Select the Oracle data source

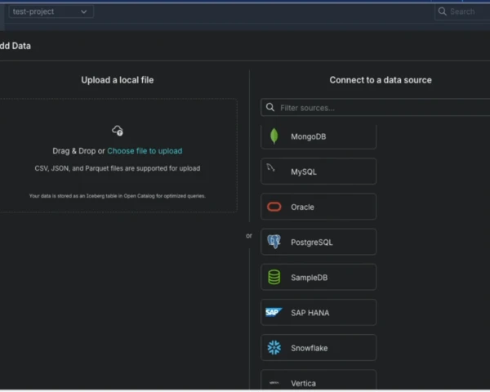click(318, 207)
